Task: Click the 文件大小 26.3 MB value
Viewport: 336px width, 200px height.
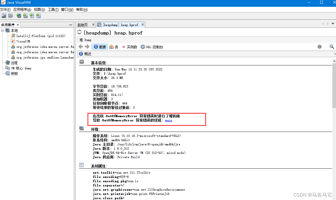Action: point(117,78)
